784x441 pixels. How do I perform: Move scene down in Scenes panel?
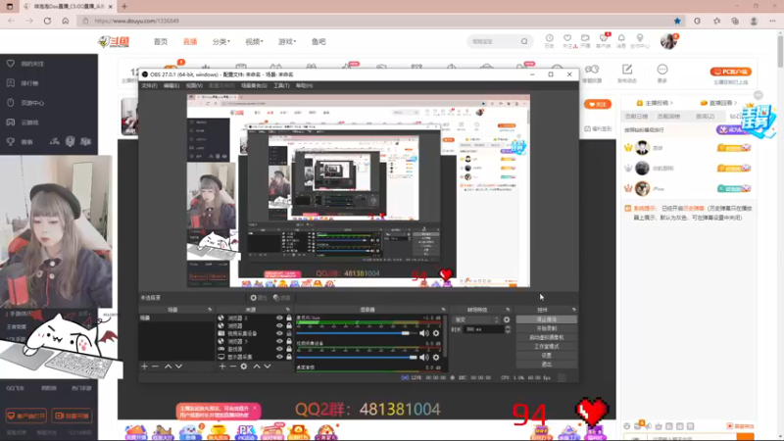click(x=178, y=367)
